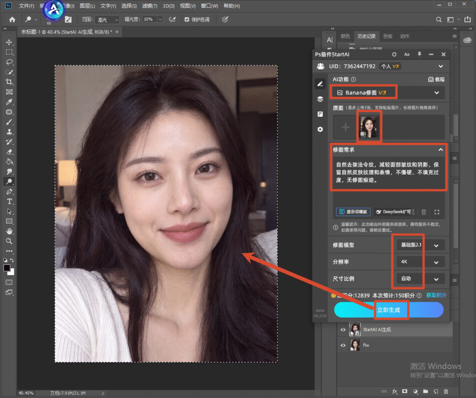Select the uploaded portrait thumbnail
This screenshot has width=476, height=398.
point(369,127)
